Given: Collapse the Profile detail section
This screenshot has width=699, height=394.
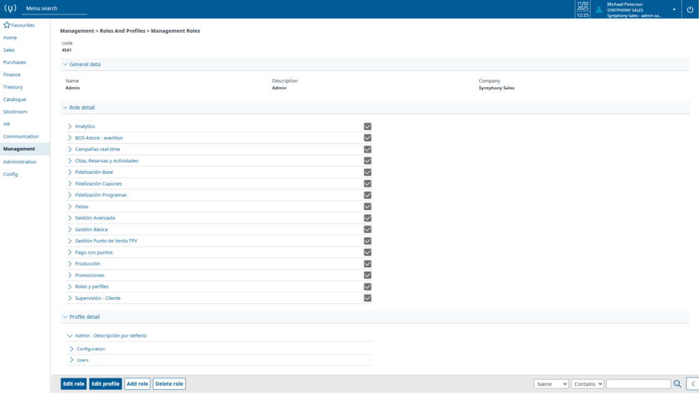Looking at the screenshot, I should click(65, 317).
